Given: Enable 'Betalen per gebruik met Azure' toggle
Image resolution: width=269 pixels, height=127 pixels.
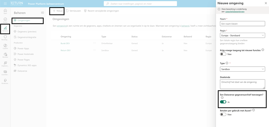Looking at the screenshot, I should (x=223, y=114).
